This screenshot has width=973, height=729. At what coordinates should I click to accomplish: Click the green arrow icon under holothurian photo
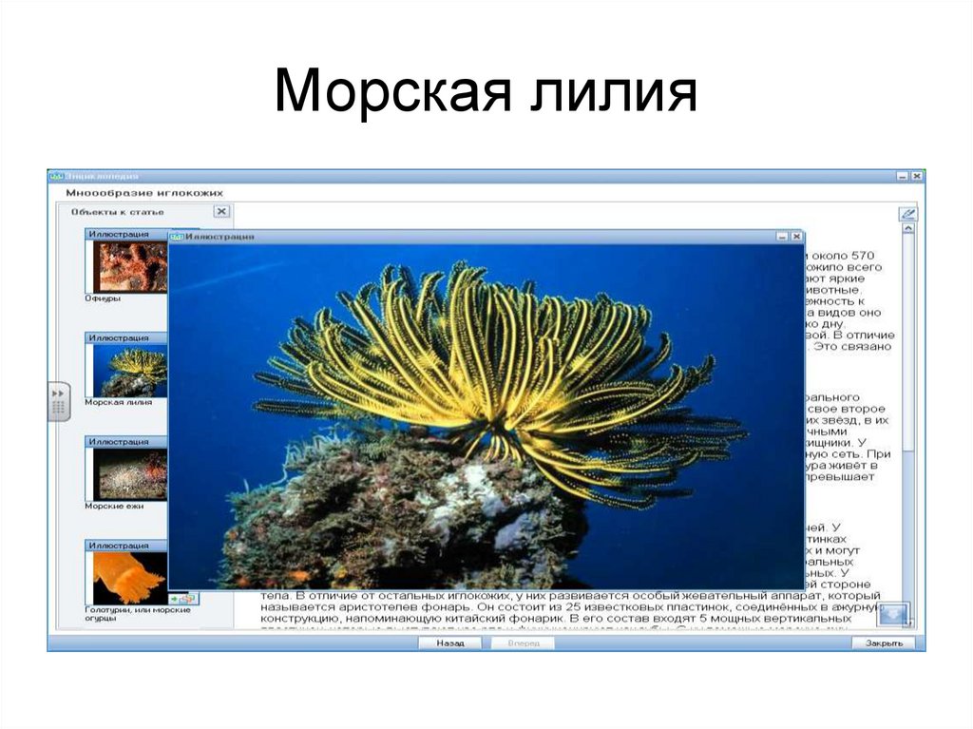[x=175, y=598]
